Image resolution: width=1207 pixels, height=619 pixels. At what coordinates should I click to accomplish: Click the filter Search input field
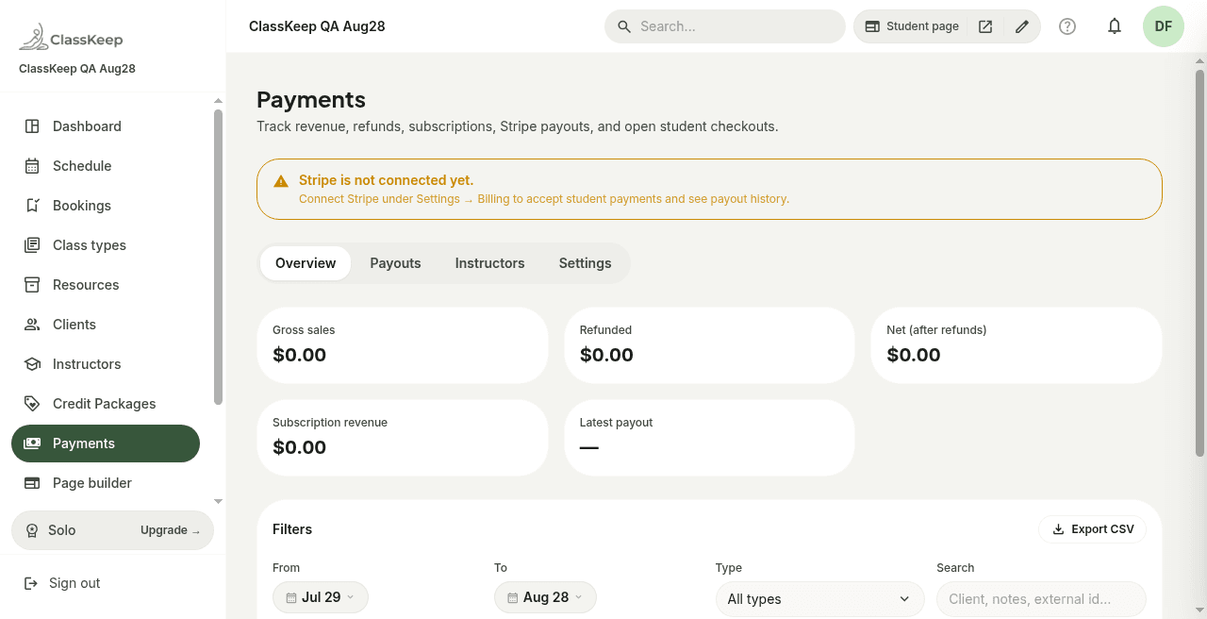pos(1041,599)
